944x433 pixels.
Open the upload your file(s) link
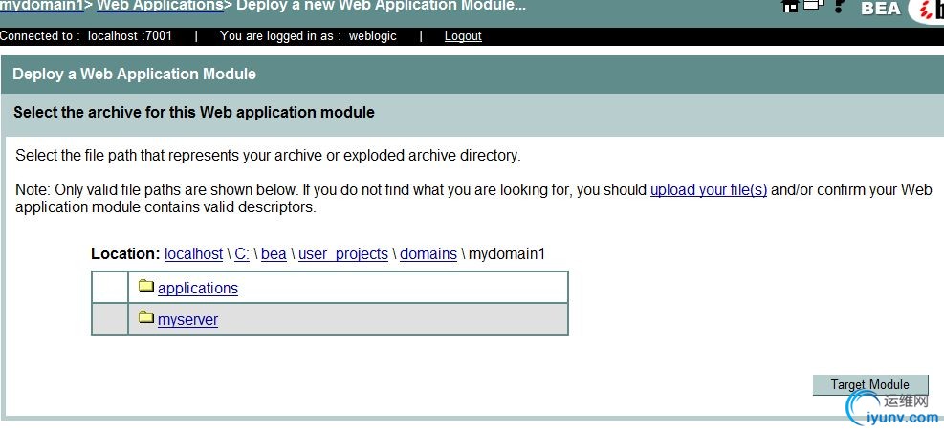[709, 190]
